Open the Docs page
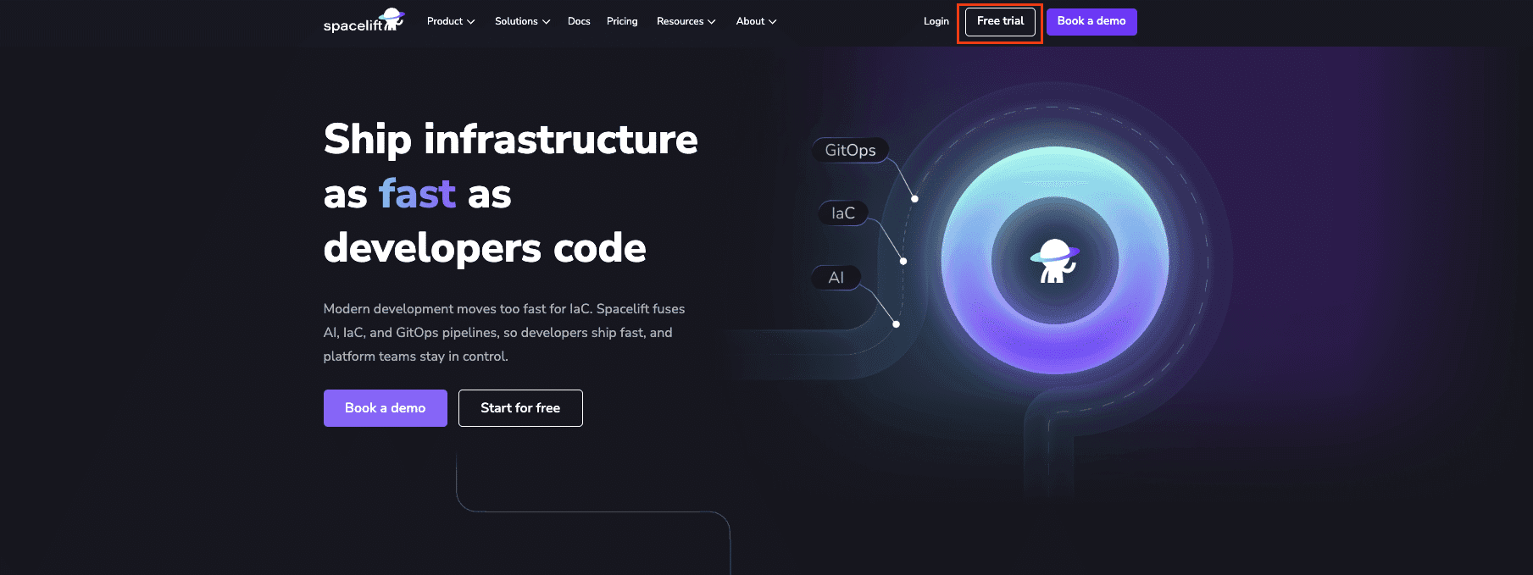This screenshot has width=1533, height=575. click(579, 21)
